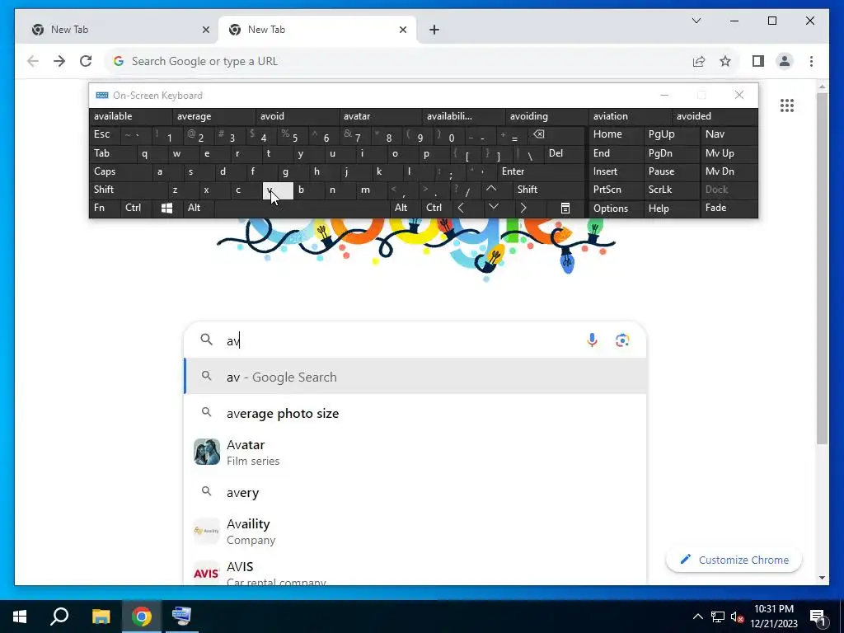Tap the spacebar on the On-Screen Keyboard
The height and width of the screenshot is (633, 844).
coord(302,209)
